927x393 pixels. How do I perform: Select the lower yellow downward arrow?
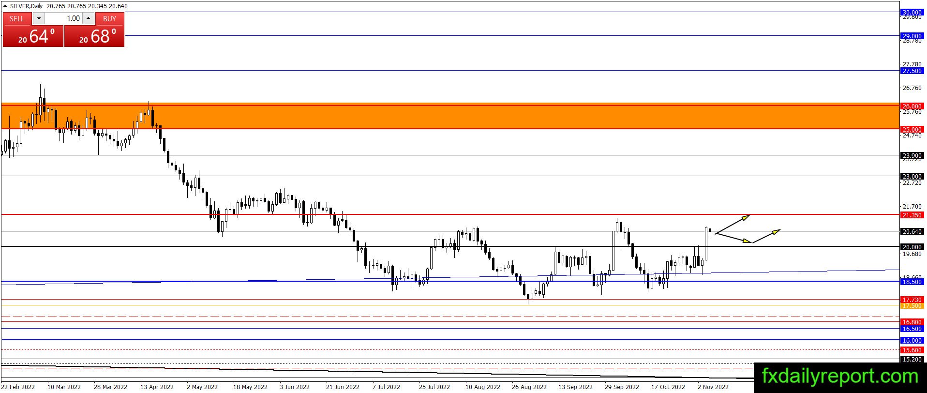click(x=734, y=238)
